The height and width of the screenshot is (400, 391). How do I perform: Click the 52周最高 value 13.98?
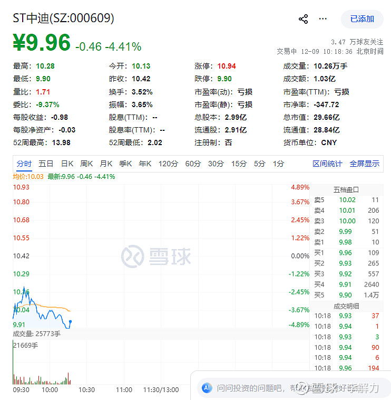click(x=61, y=142)
